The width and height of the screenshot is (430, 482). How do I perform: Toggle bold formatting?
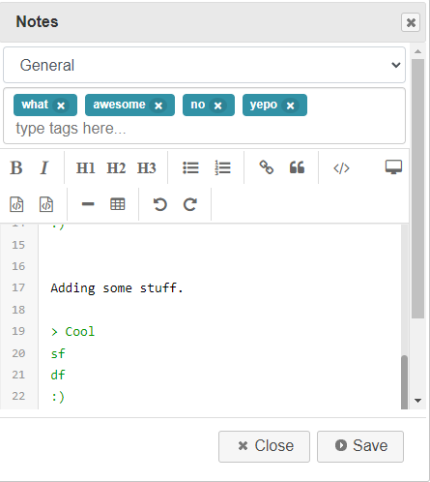[x=16, y=167]
